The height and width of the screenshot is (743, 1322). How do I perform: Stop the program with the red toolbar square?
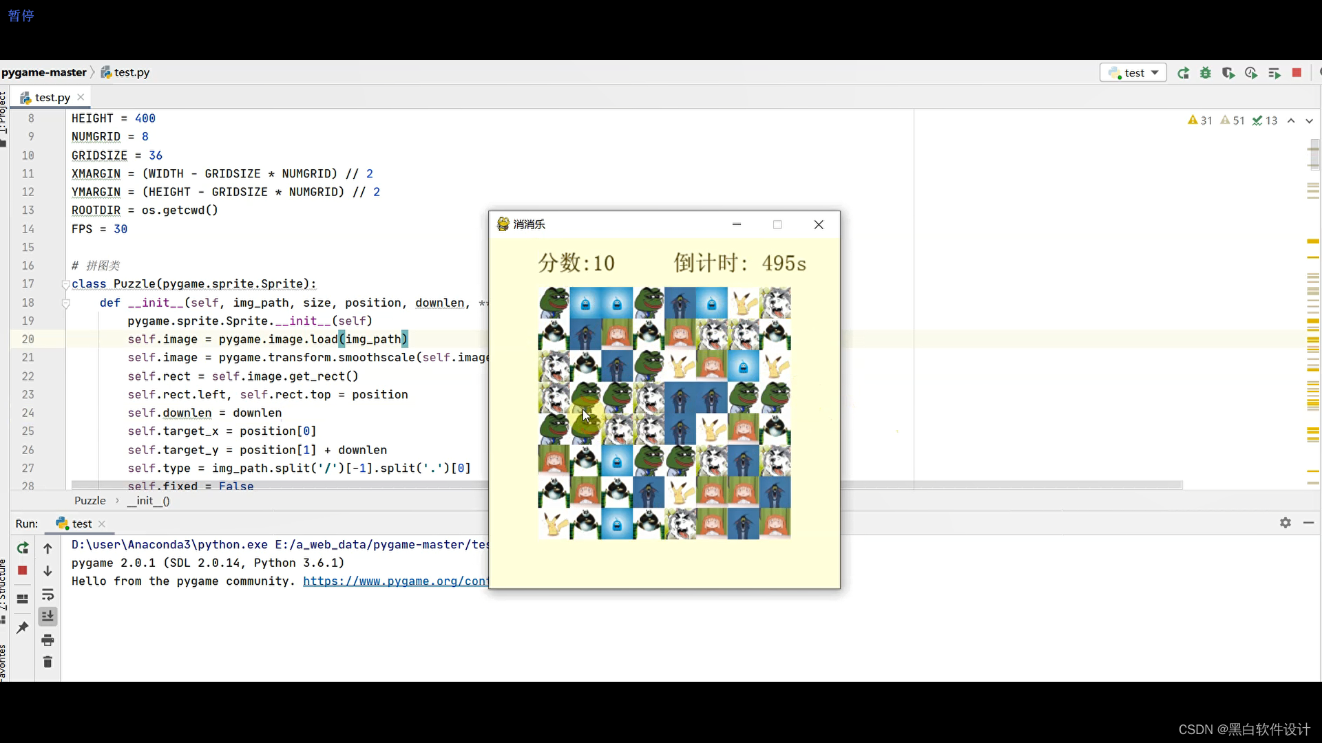1297,73
